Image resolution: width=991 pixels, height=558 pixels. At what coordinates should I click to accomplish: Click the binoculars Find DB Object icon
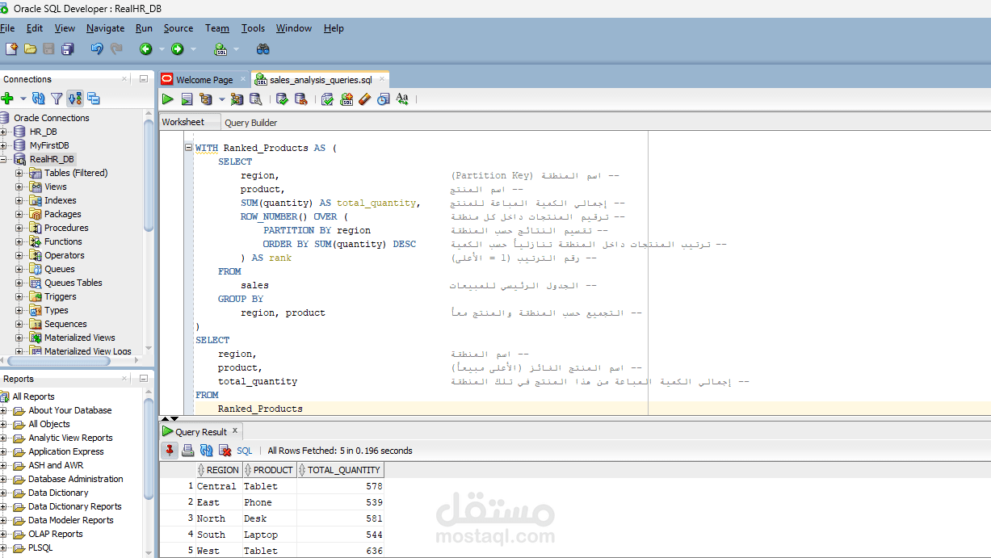pyautogui.click(x=263, y=49)
